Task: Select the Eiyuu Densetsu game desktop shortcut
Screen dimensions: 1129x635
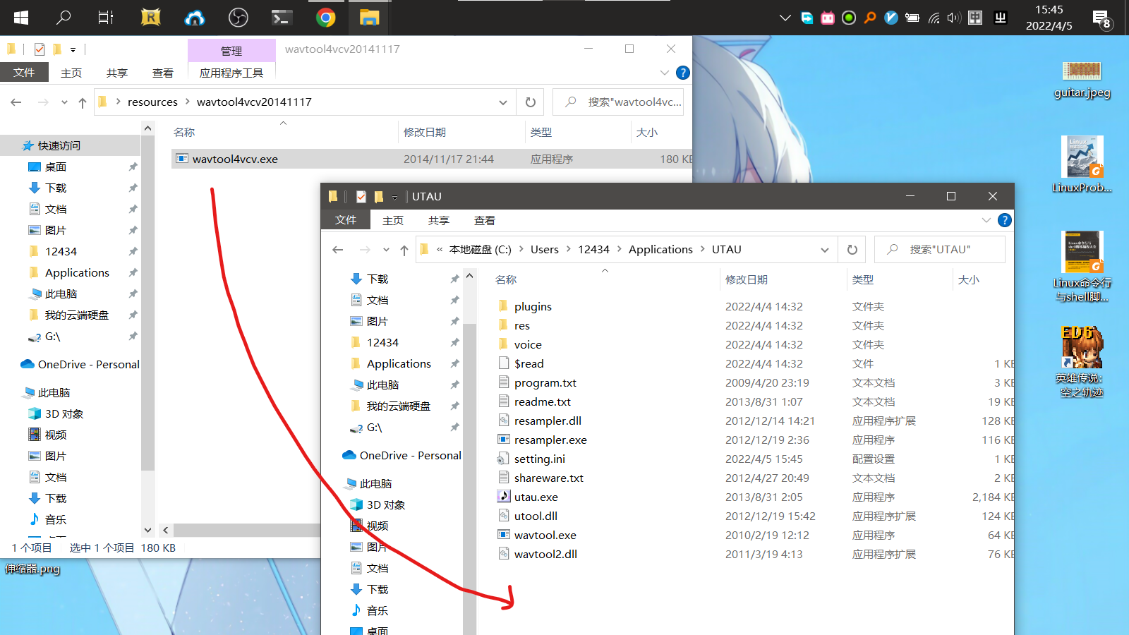Action: (1082, 361)
